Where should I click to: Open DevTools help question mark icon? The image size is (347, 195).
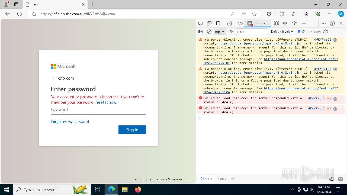pyautogui.click(x=332, y=23)
